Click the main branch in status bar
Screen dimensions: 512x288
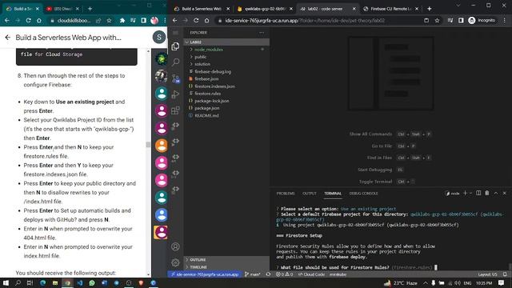pos(253,274)
